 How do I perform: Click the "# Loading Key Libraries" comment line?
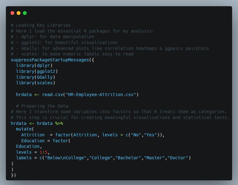(x=41, y=25)
